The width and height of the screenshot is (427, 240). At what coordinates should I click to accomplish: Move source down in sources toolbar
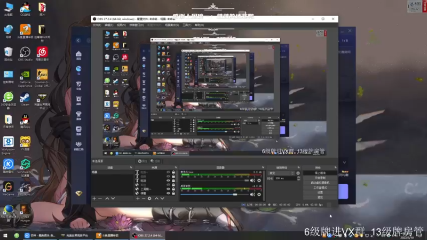[162, 198]
